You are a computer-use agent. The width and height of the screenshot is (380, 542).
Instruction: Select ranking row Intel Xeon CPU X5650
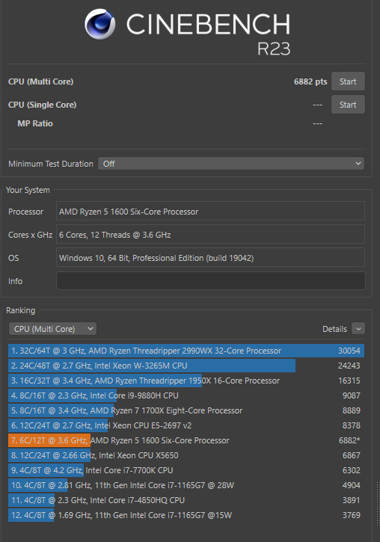coord(186,455)
